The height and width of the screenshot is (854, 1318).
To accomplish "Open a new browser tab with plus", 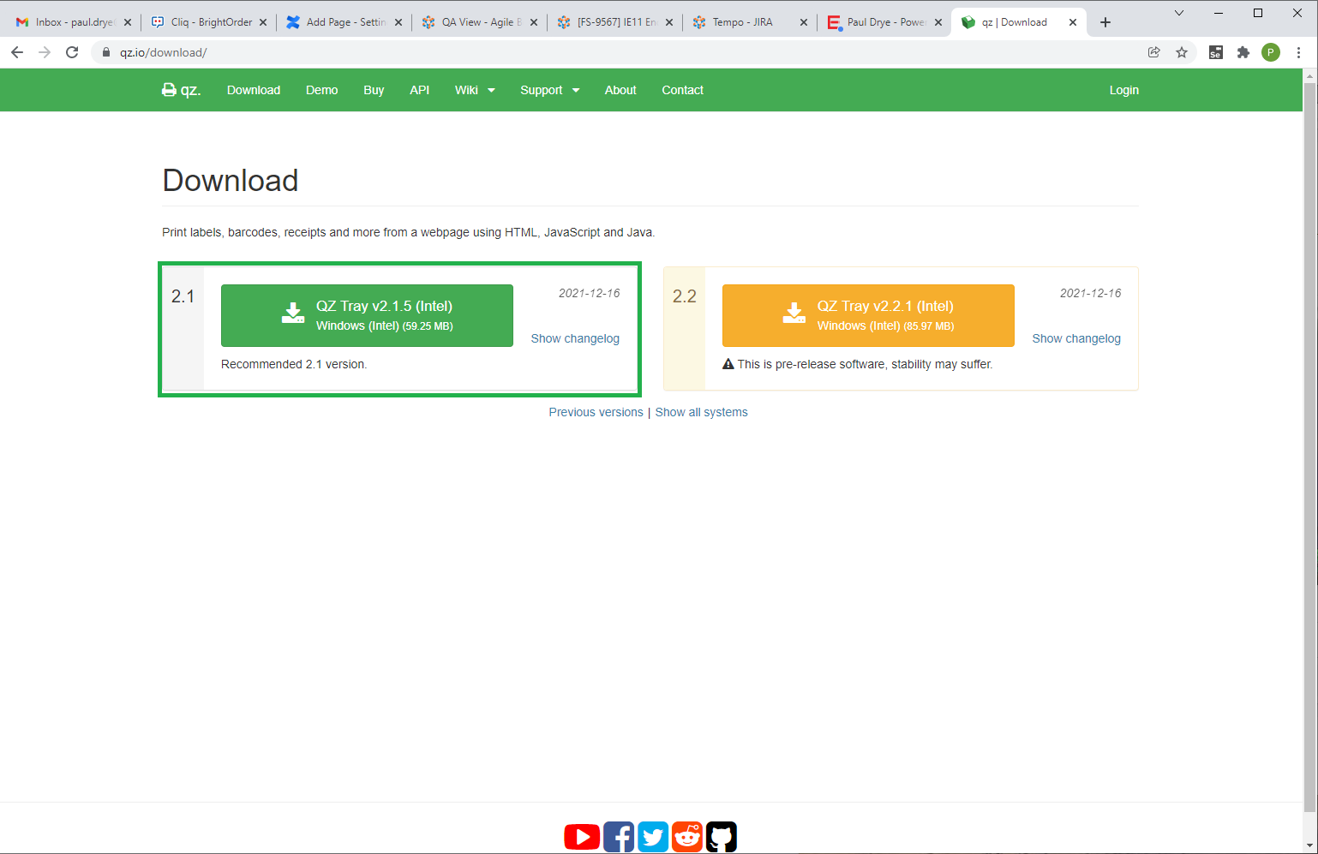I will [1105, 22].
